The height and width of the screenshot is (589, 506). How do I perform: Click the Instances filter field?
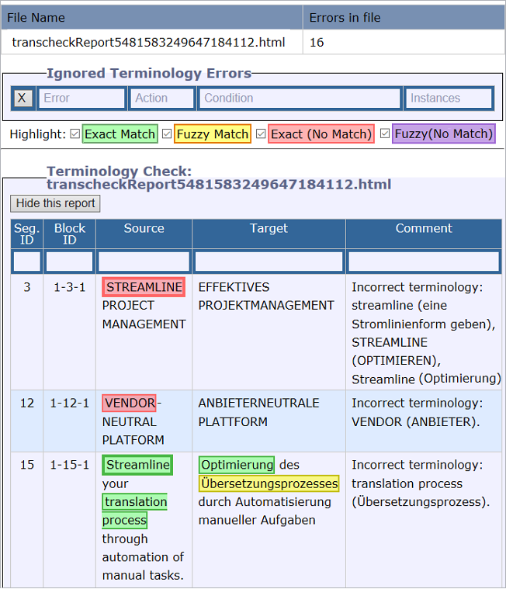(x=449, y=99)
